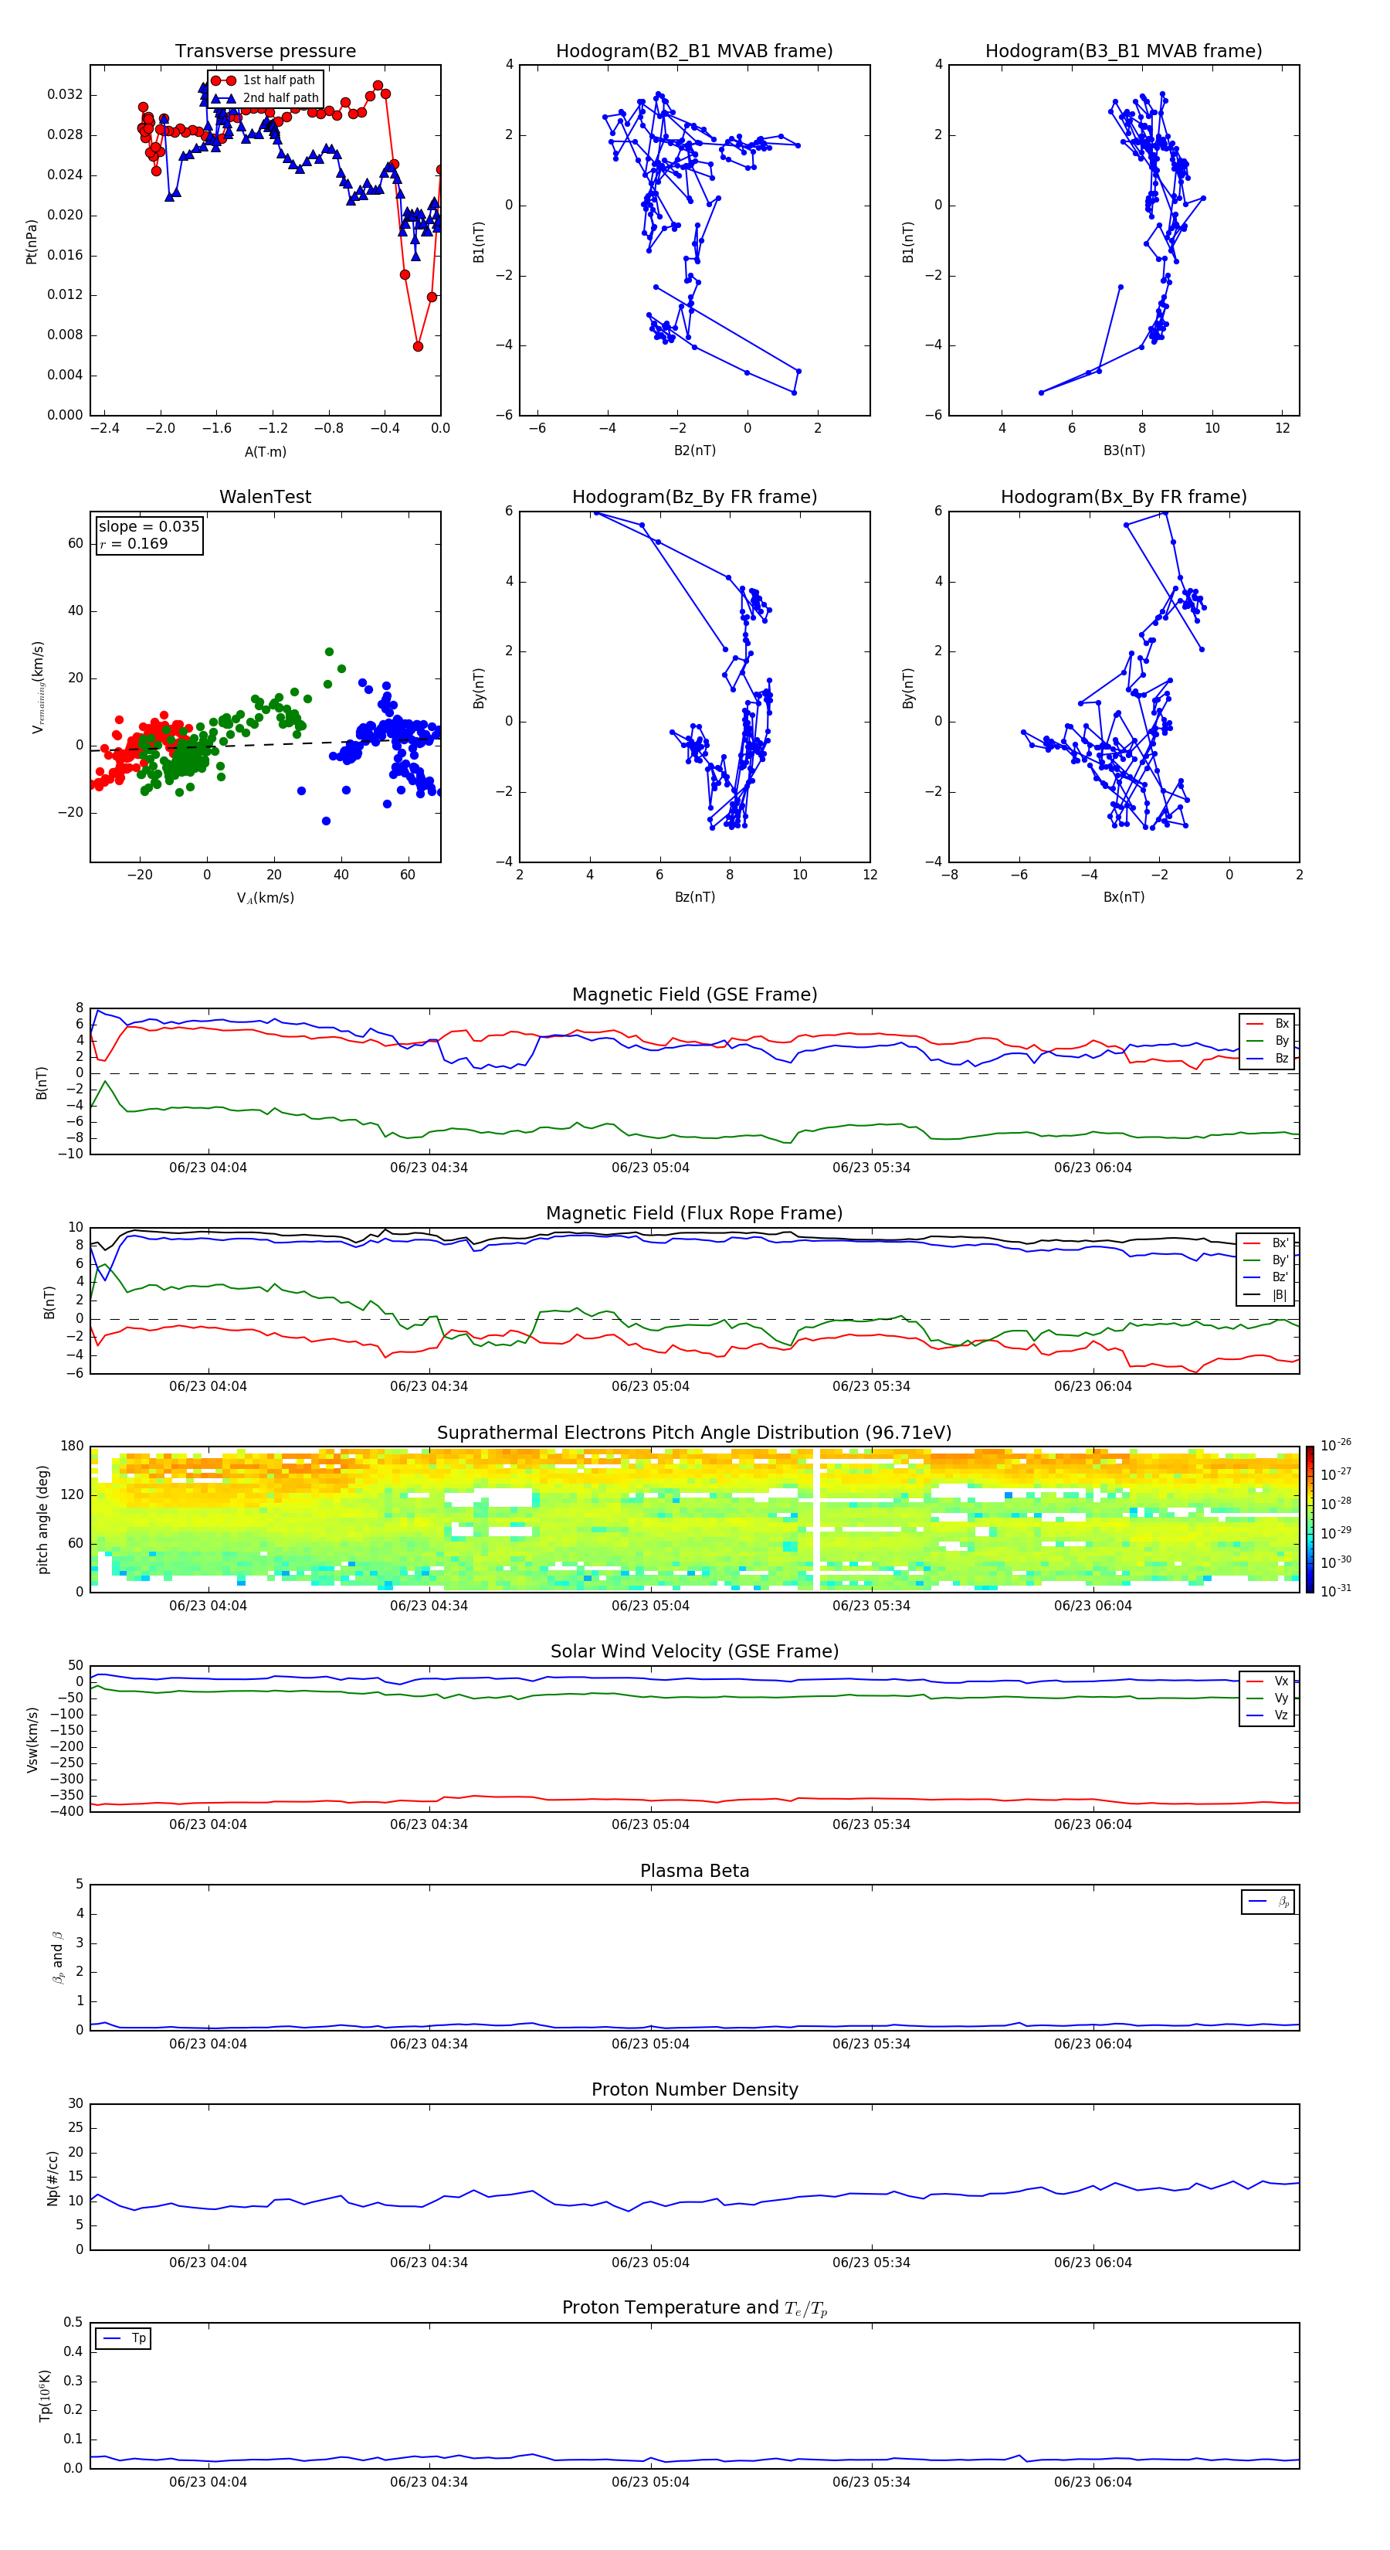Click the "Plasma Beta" plot title
Screen dimensions: 1390x2550
click(694, 1872)
